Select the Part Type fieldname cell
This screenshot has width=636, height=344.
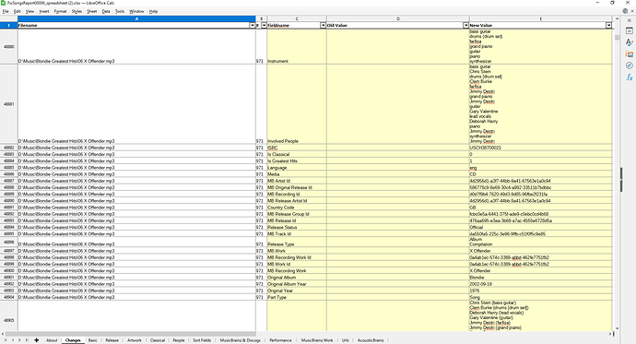[x=297, y=297]
